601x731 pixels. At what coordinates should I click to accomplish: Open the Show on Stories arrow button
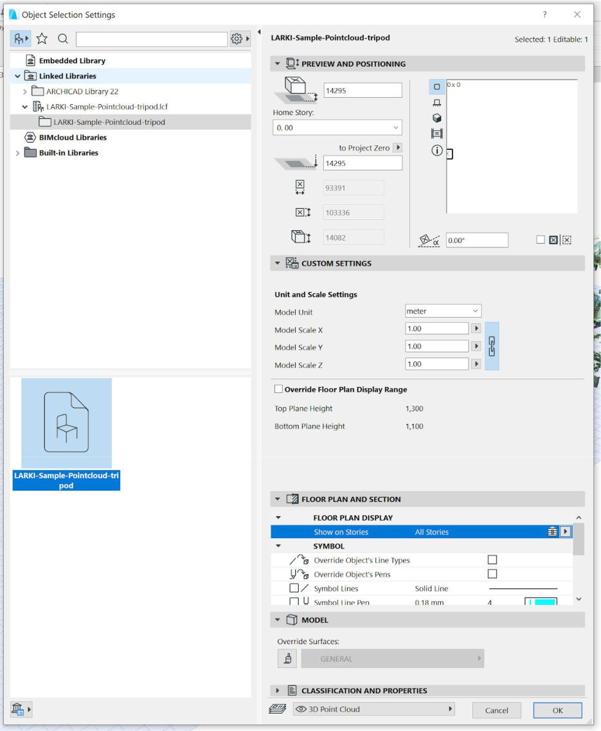point(566,532)
